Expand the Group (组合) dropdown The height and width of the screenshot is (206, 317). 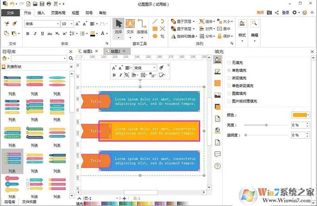(x=214, y=21)
